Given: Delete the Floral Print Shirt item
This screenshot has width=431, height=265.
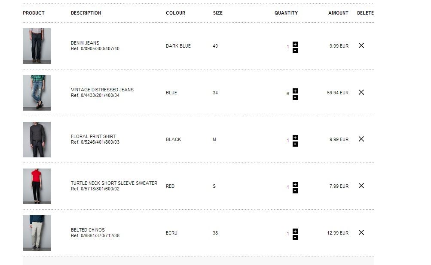Looking at the screenshot, I should 361,139.
